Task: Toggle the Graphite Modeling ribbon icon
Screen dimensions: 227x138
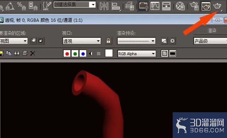Action: 143,6
